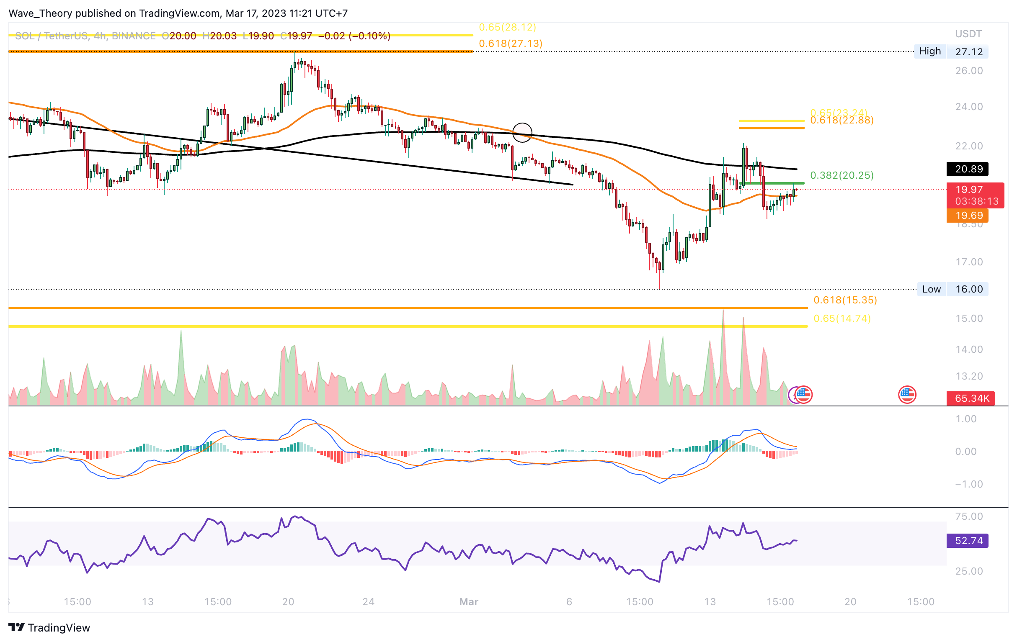This screenshot has height=642, width=1017.
Task: Click the 0.65(14.74) yellow Fibonacci level label
Action: click(x=842, y=318)
